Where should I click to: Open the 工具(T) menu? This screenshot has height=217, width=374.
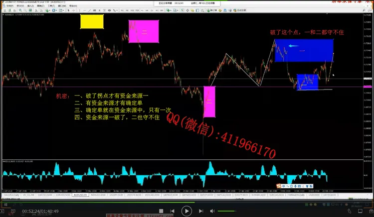pyautogui.click(x=51, y=6)
